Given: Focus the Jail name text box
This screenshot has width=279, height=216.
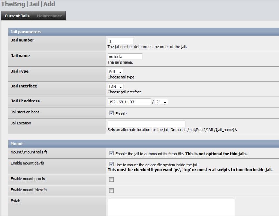Looking at the screenshot, I should (125, 57).
